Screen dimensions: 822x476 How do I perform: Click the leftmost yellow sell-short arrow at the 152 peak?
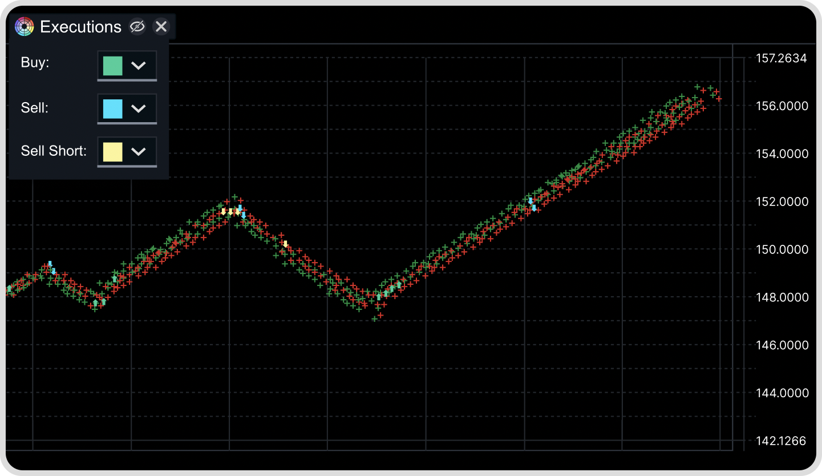click(223, 211)
